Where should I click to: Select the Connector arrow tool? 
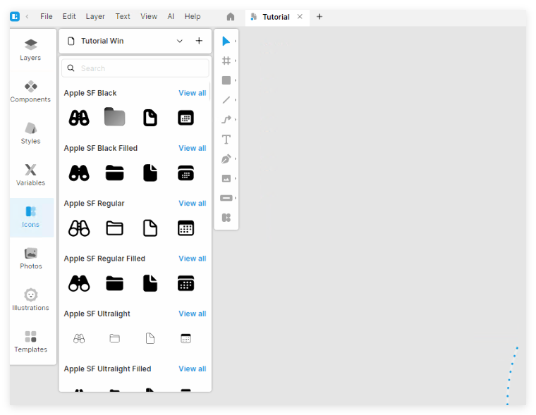point(226,120)
